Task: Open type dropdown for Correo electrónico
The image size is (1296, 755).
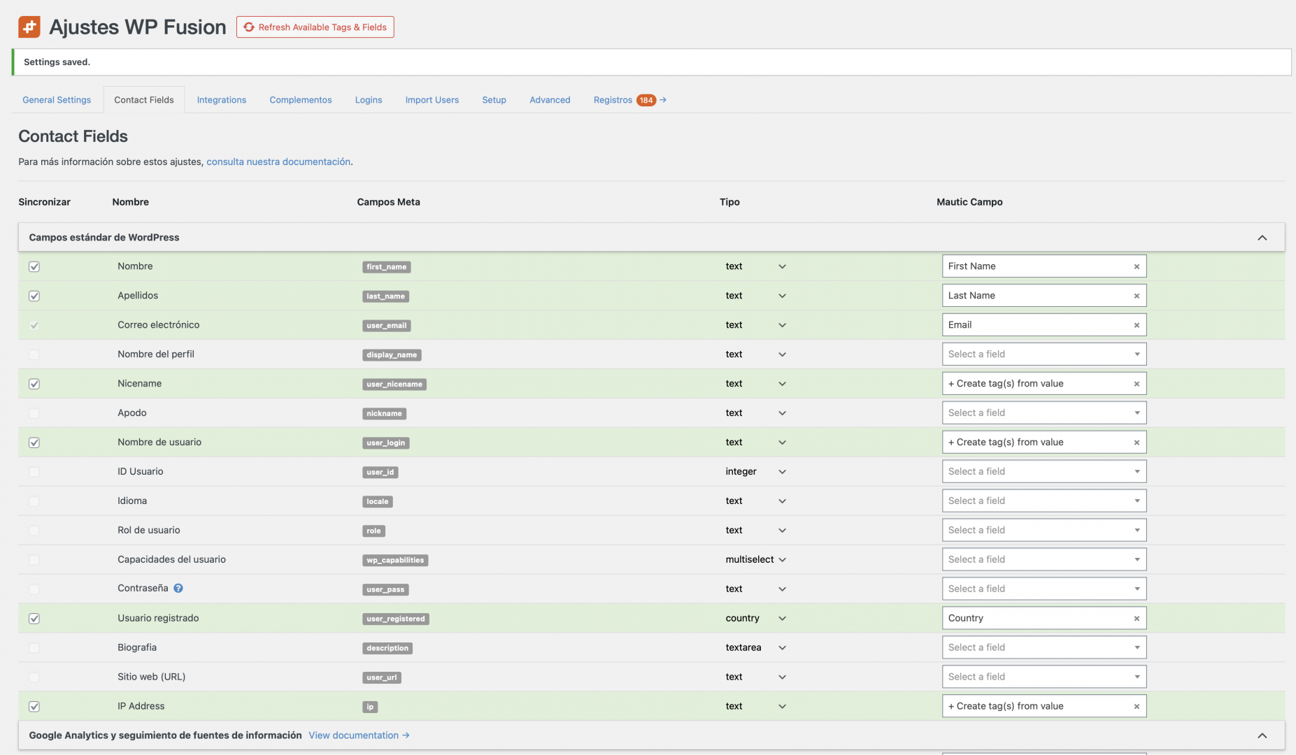Action: [x=755, y=325]
